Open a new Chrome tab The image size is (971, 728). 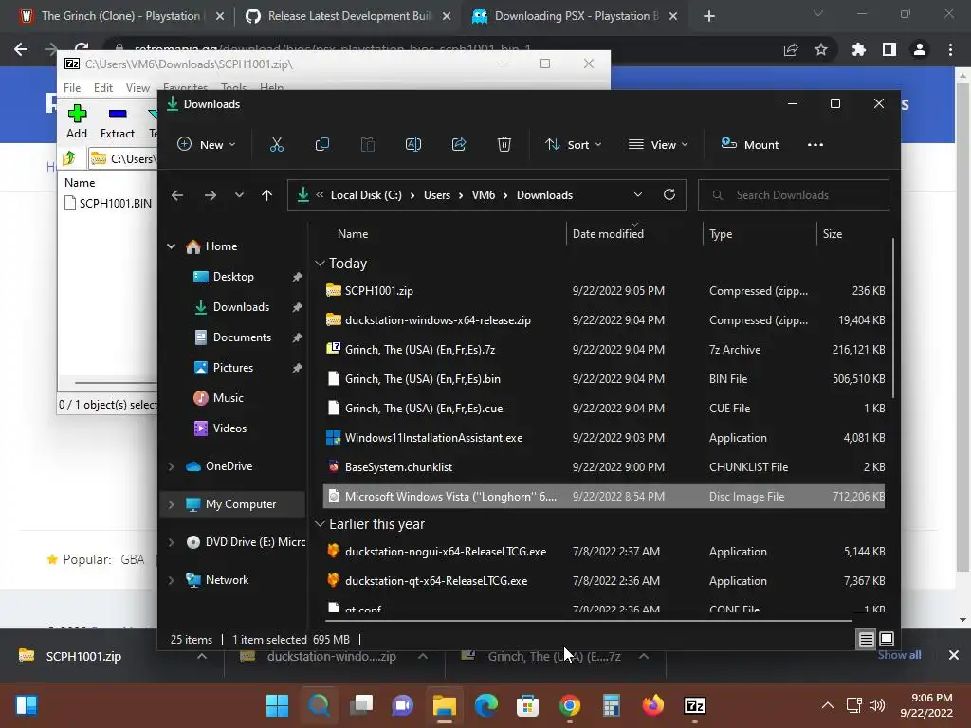coord(709,16)
